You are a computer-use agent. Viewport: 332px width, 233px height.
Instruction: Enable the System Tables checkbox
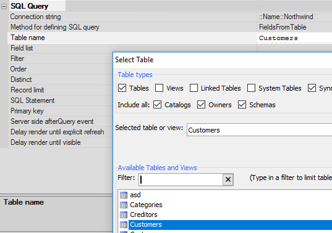(x=252, y=88)
